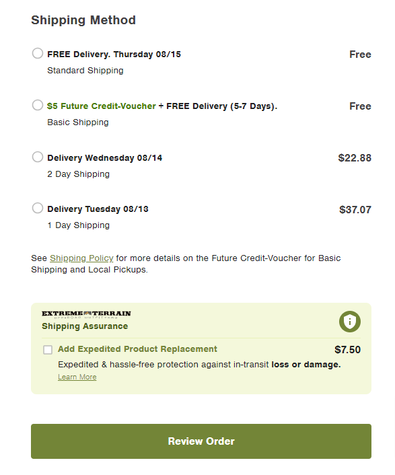Select the 2 Day Shipping radio button
This screenshot has height=475, width=395.
tap(38, 157)
